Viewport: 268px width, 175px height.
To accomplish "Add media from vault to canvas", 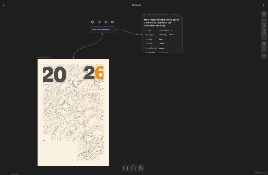I will tap(141, 168).
